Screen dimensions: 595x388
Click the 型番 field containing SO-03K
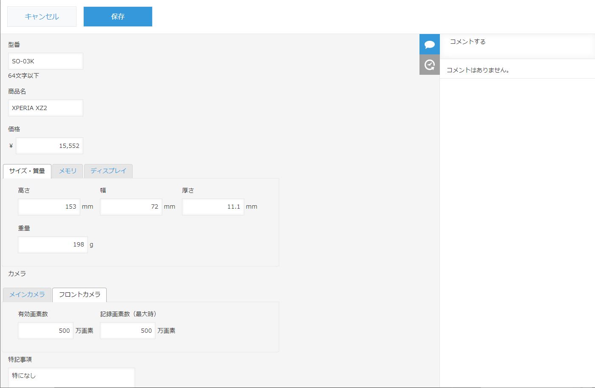(x=45, y=61)
